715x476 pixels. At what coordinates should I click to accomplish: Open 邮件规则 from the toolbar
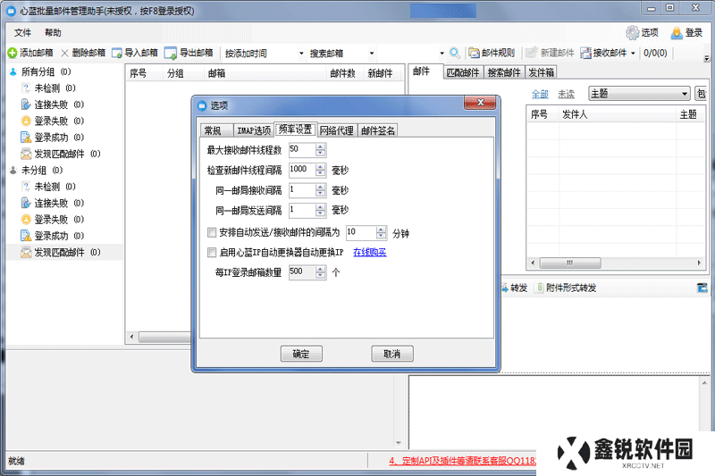click(x=492, y=53)
